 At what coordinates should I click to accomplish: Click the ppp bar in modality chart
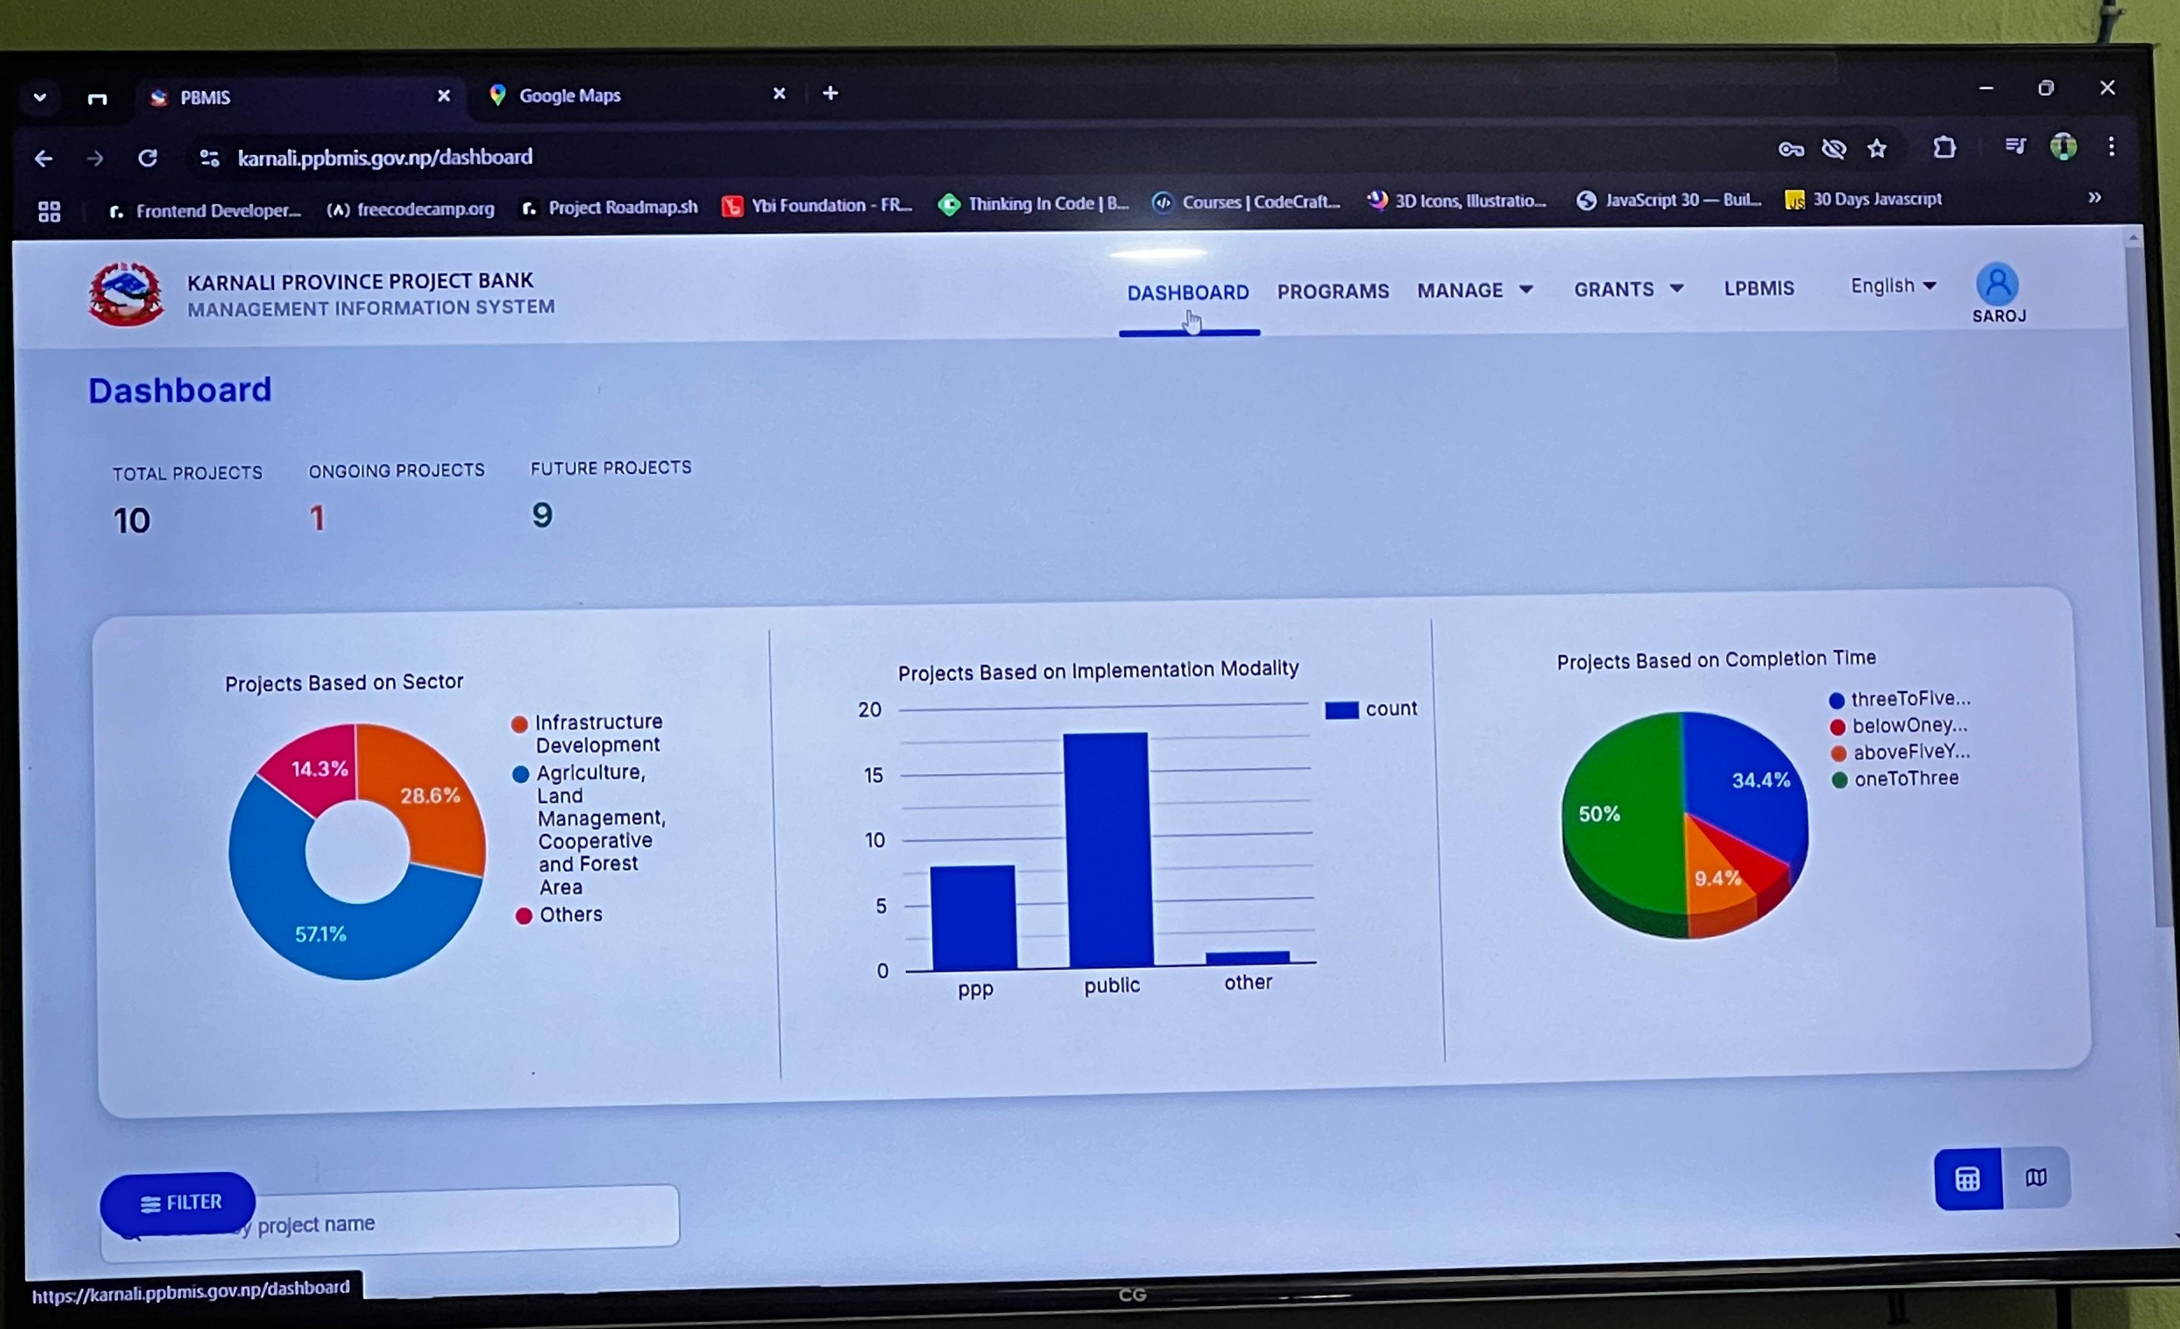[x=973, y=918]
